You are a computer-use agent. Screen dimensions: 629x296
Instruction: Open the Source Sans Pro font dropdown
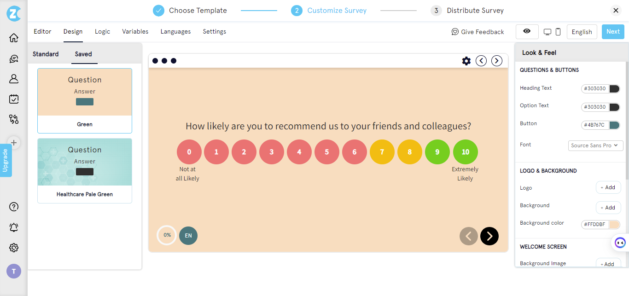[x=595, y=145]
